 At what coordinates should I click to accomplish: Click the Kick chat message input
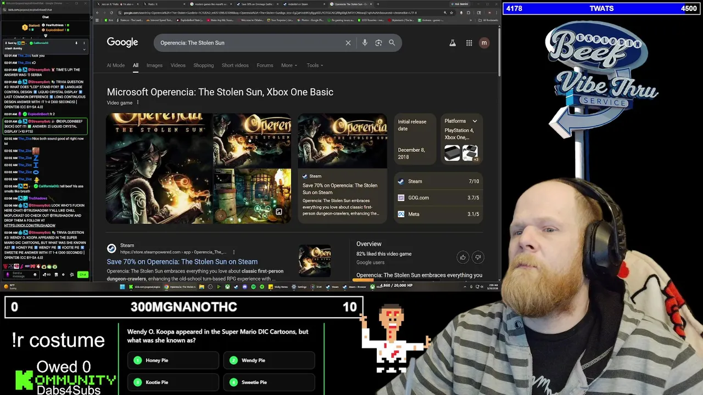pyautogui.click(x=21, y=274)
